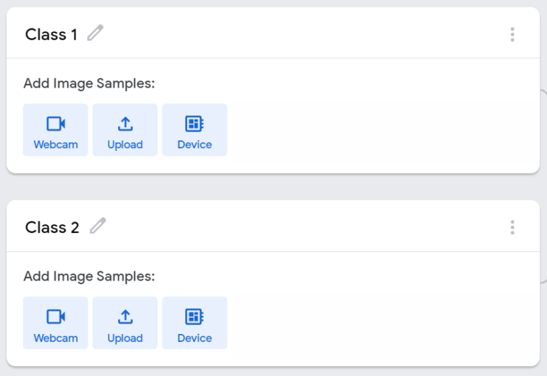547x376 pixels.
Task: Click "Add Image Samples:" label in Class 1
Action: pyautogui.click(x=89, y=83)
